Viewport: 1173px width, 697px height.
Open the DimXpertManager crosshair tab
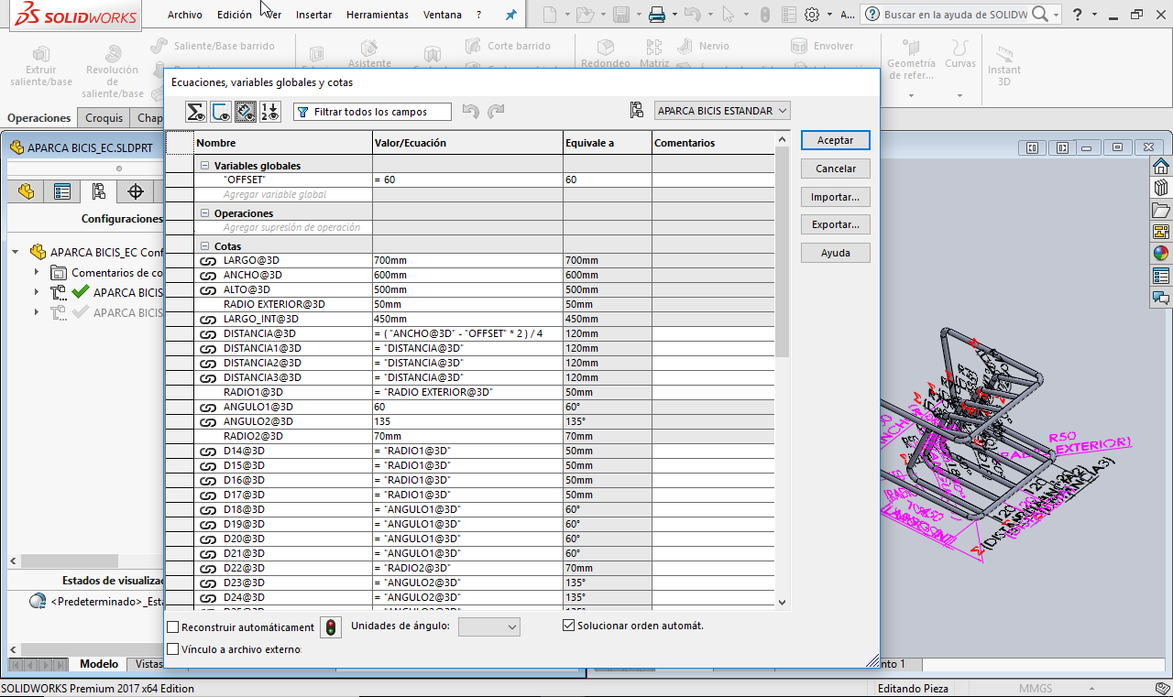pyautogui.click(x=136, y=191)
